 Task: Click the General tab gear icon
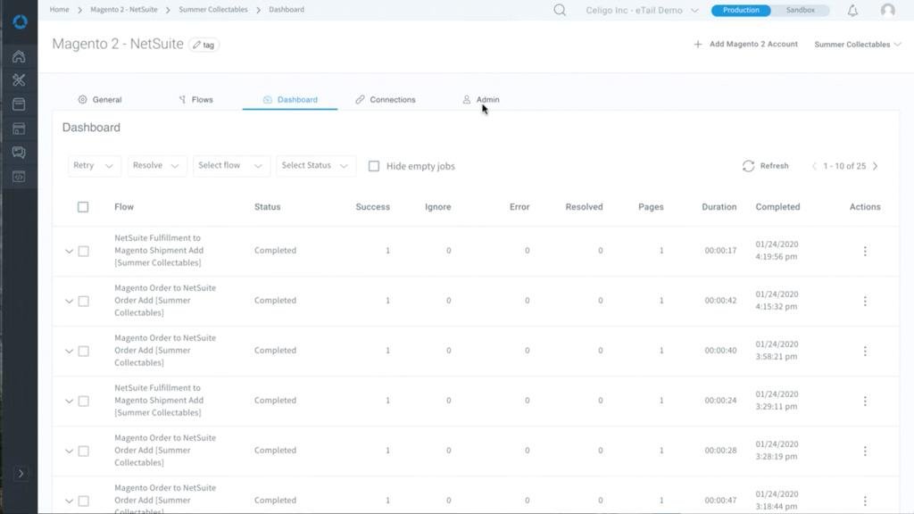82,100
